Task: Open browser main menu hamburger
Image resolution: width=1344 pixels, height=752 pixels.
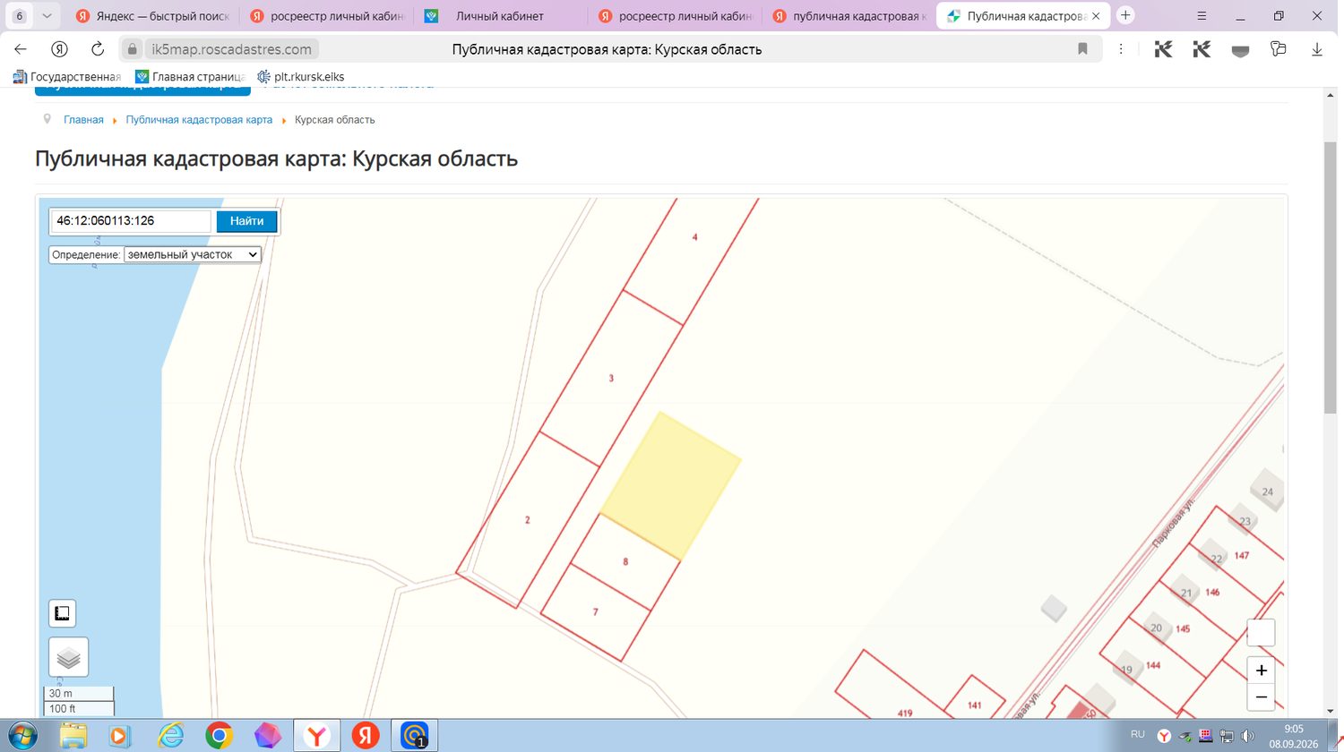Action: [1202, 15]
